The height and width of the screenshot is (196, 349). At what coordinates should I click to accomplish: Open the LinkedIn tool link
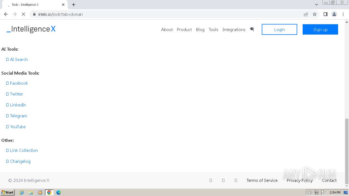tap(16, 105)
